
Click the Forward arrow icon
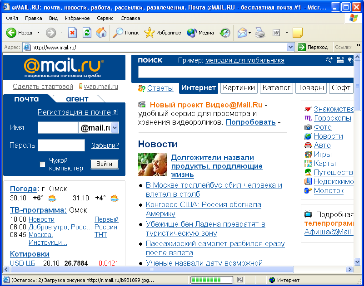click(51, 33)
